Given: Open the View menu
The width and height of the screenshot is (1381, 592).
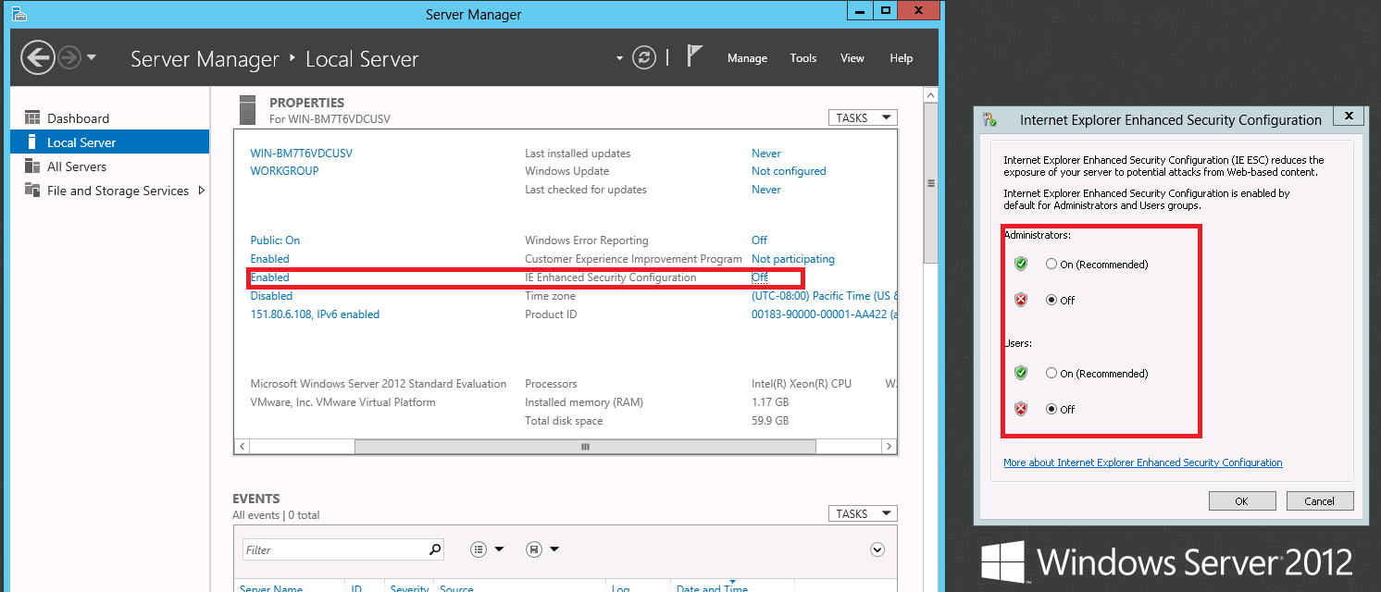Looking at the screenshot, I should tap(852, 58).
